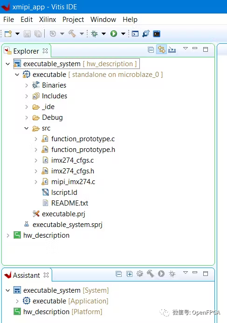Open Explorer View Menu triangle
This screenshot has height=323, width=227.
tap(186, 48)
